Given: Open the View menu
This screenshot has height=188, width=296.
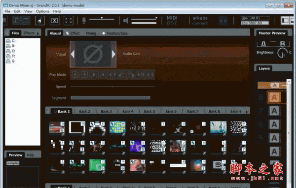Looking at the screenshot, I should click(28, 11).
